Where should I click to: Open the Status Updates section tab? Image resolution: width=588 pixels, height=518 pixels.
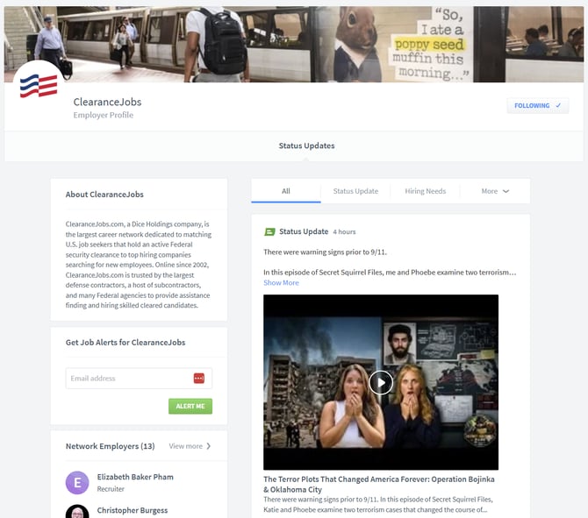[306, 145]
